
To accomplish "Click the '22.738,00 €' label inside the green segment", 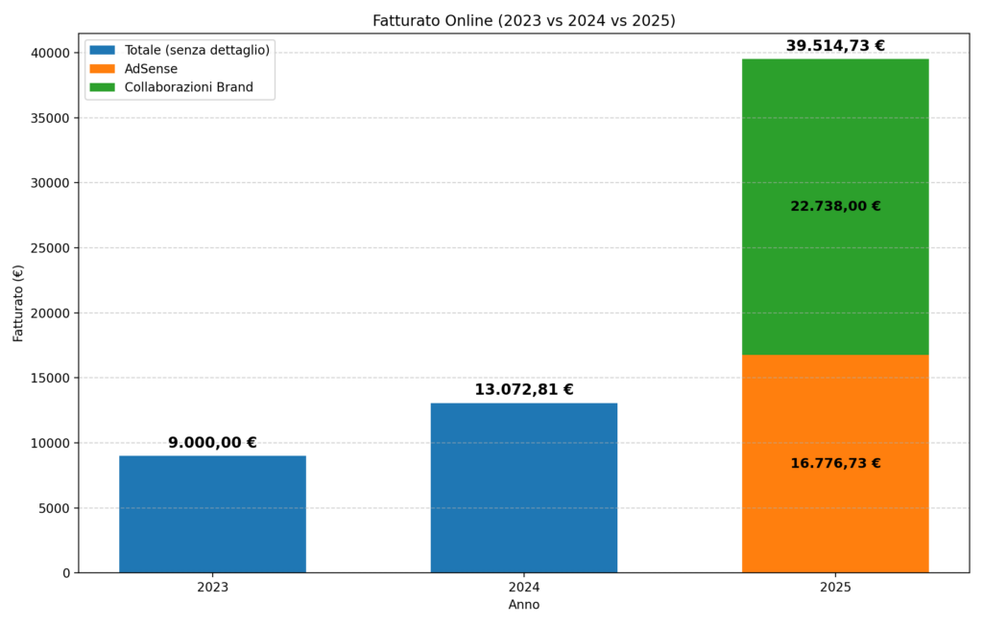I will [835, 206].
